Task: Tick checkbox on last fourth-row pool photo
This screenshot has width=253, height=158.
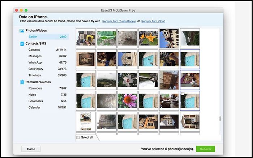Action: tap(183, 93)
